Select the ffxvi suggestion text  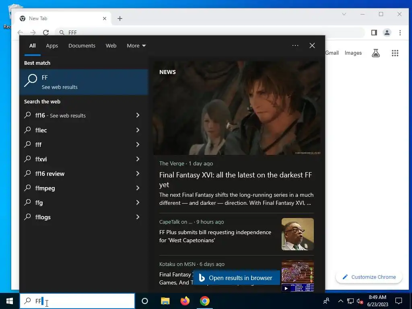[41, 159]
